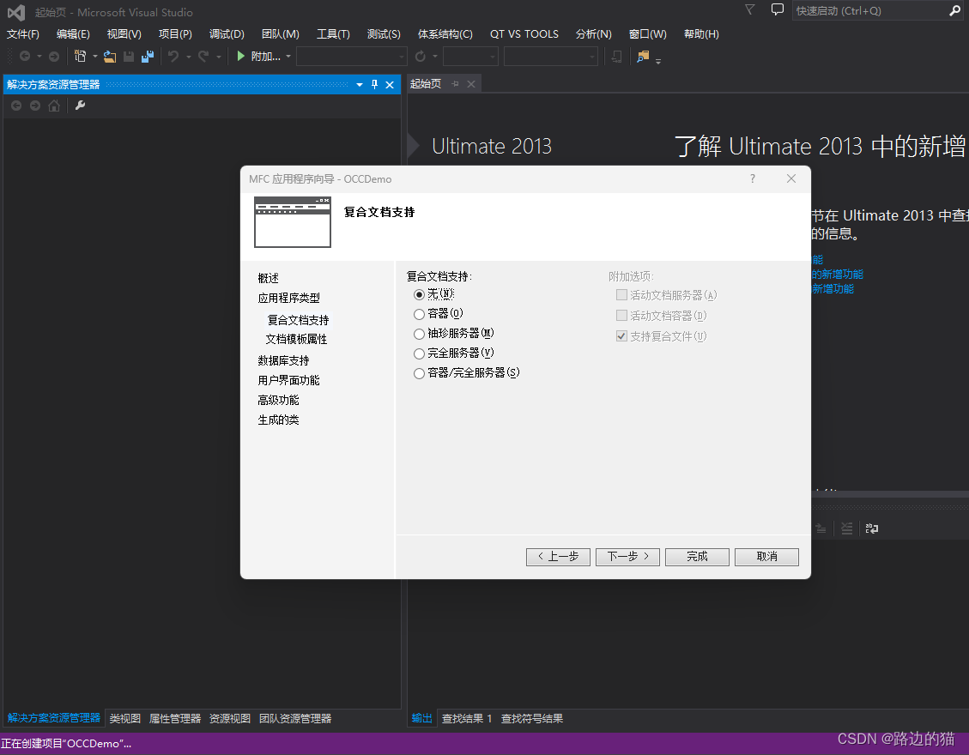969x755 pixels.
Task: Open Solution Explorer window position dropdown
Action: point(359,85)
